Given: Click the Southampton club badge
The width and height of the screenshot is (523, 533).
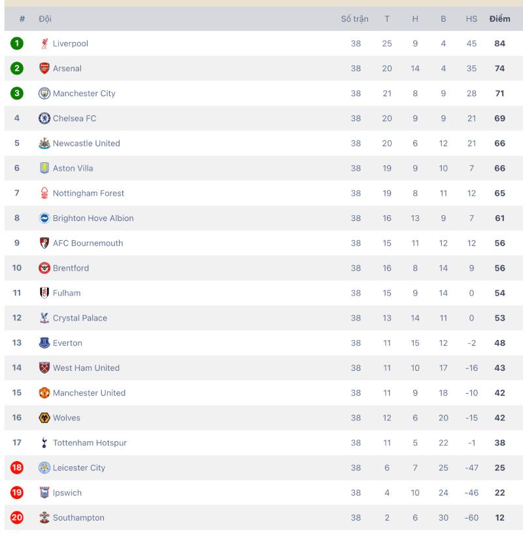Looking at the screenshot, I should (x=44, y=517).
